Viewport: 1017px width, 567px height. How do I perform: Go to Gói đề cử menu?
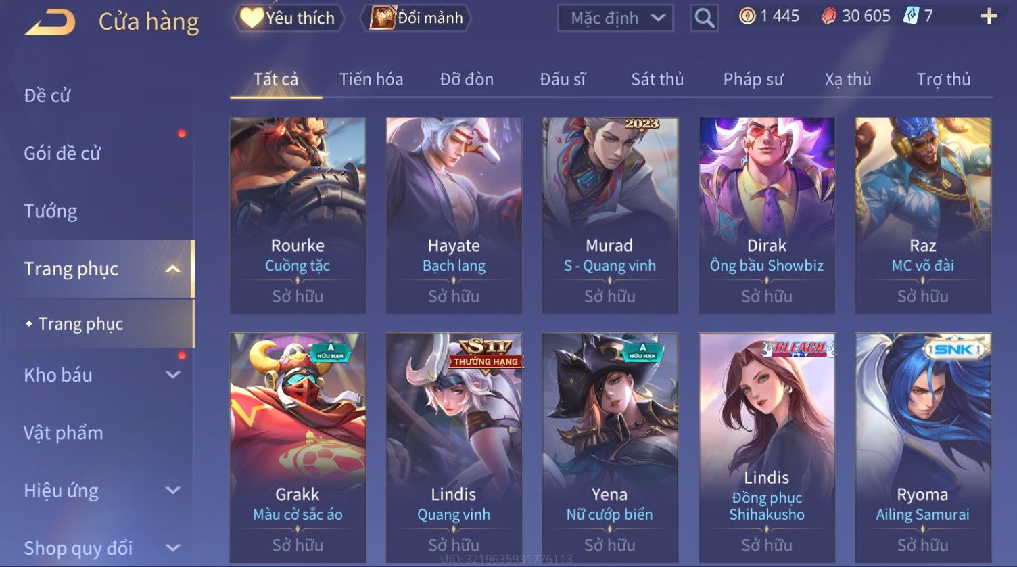62,153
